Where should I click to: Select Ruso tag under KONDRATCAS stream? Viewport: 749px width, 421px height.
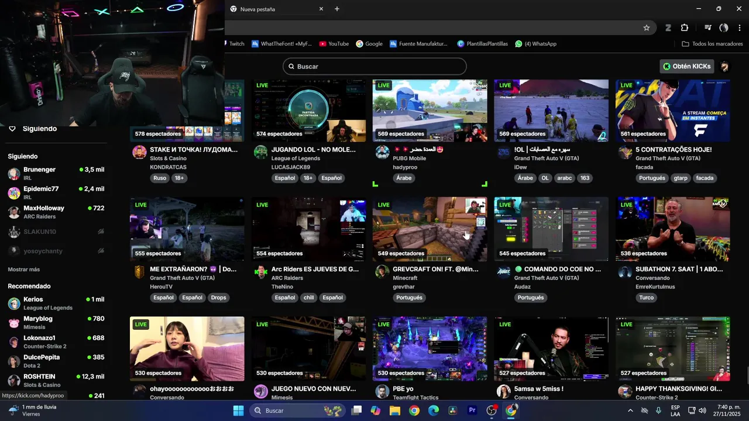160,178
